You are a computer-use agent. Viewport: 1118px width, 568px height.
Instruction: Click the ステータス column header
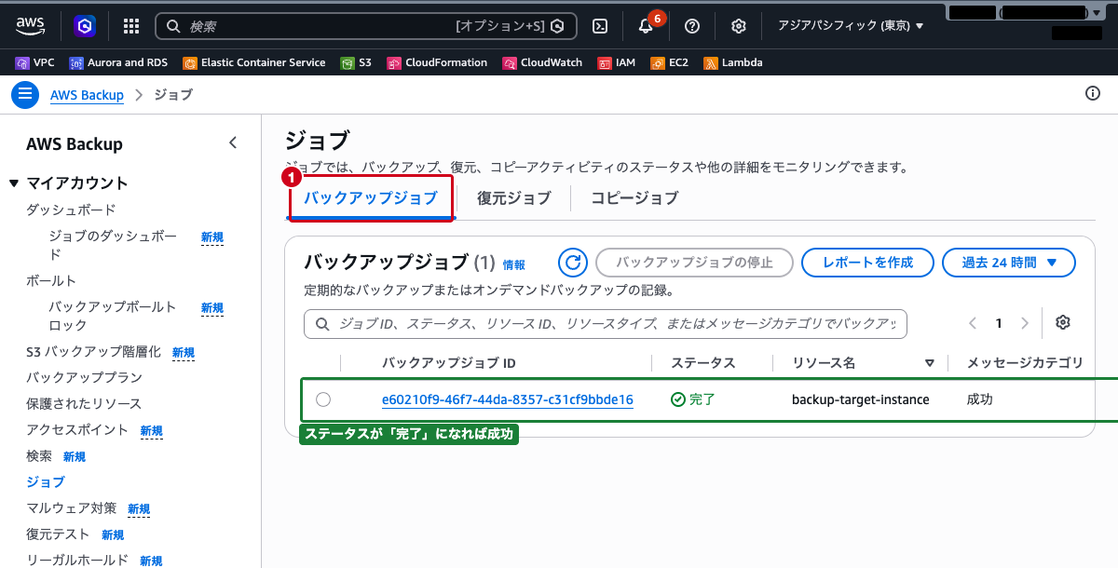[x=703, y=363]
